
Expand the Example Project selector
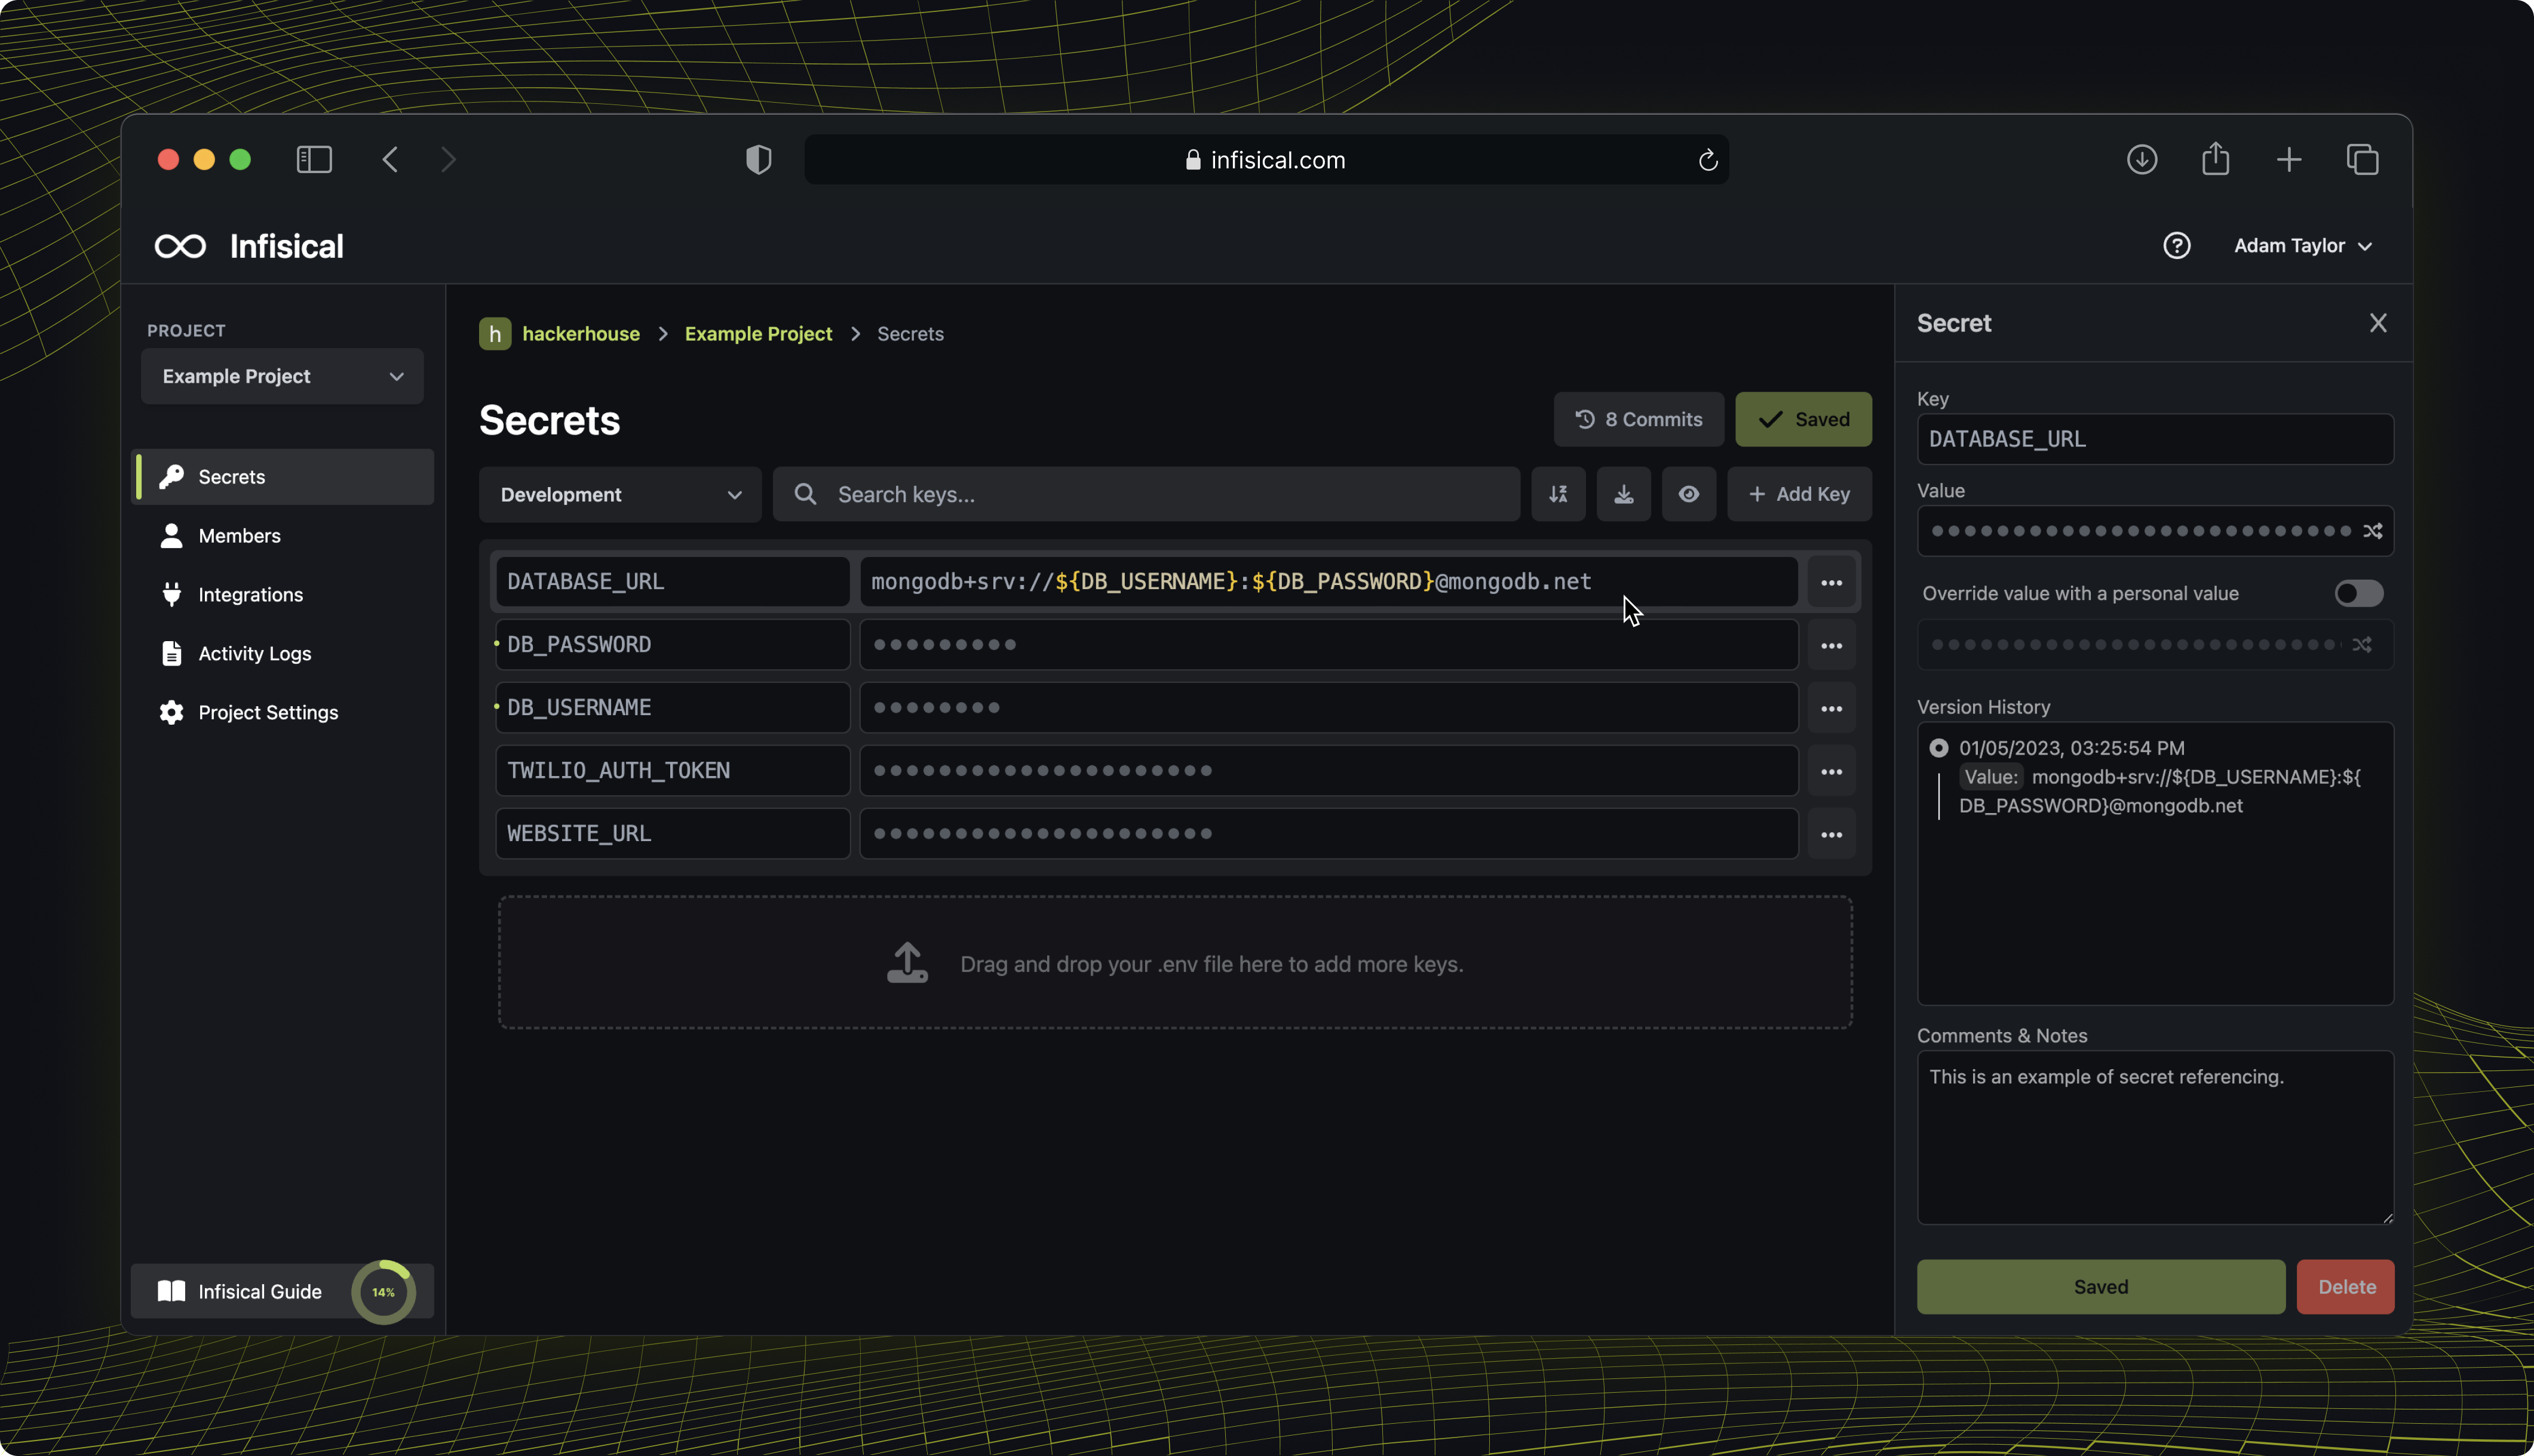point(282,376)
